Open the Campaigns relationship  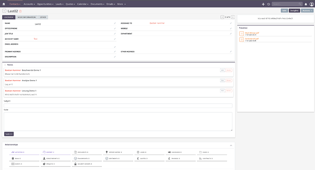pos(181,152)
